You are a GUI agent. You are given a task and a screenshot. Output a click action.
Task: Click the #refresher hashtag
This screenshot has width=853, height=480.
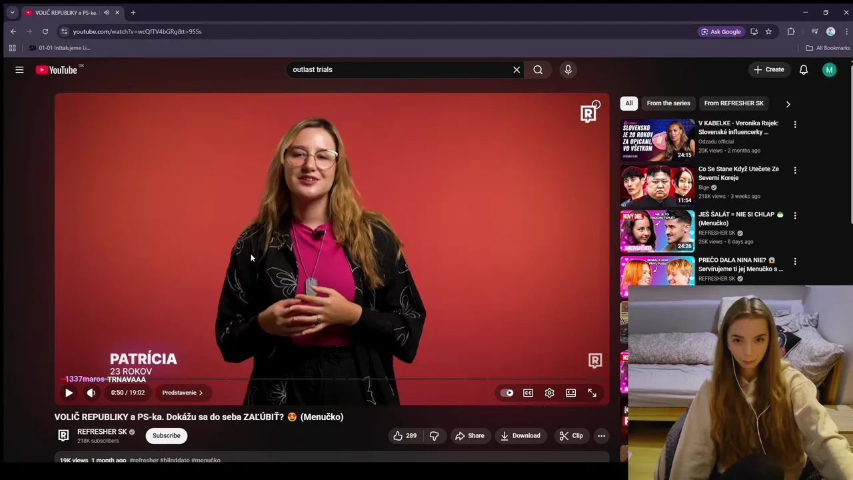coord(144,460)
